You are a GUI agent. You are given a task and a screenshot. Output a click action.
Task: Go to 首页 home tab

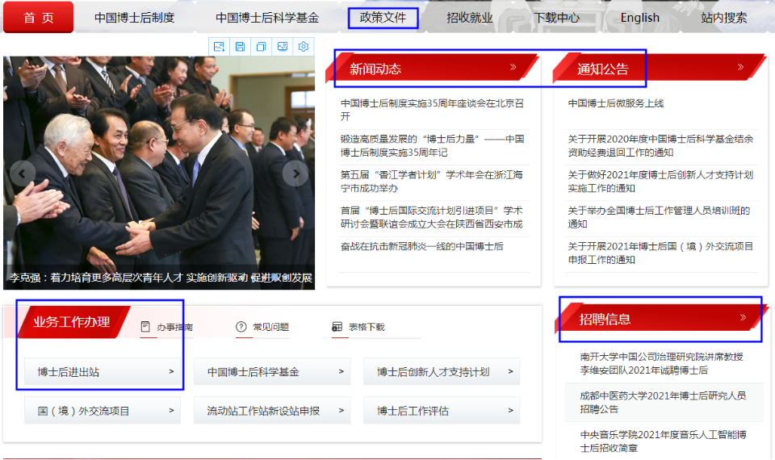tap(38, 18)
